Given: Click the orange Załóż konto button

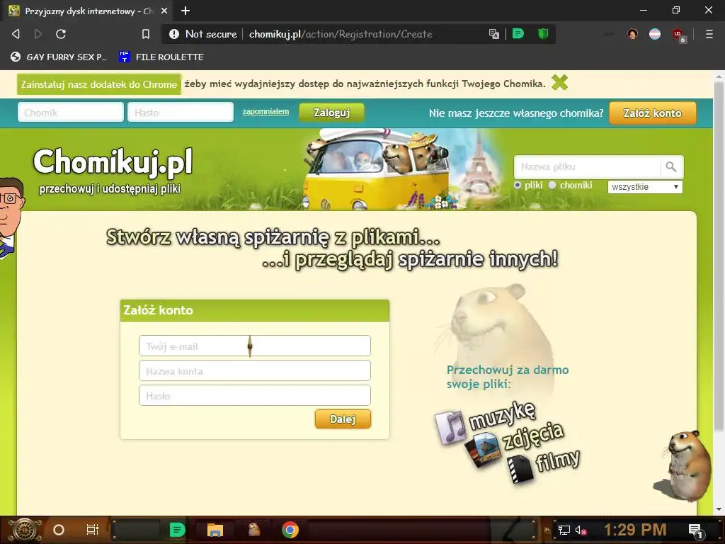Looking at the screenshot, I should point(652,113).
